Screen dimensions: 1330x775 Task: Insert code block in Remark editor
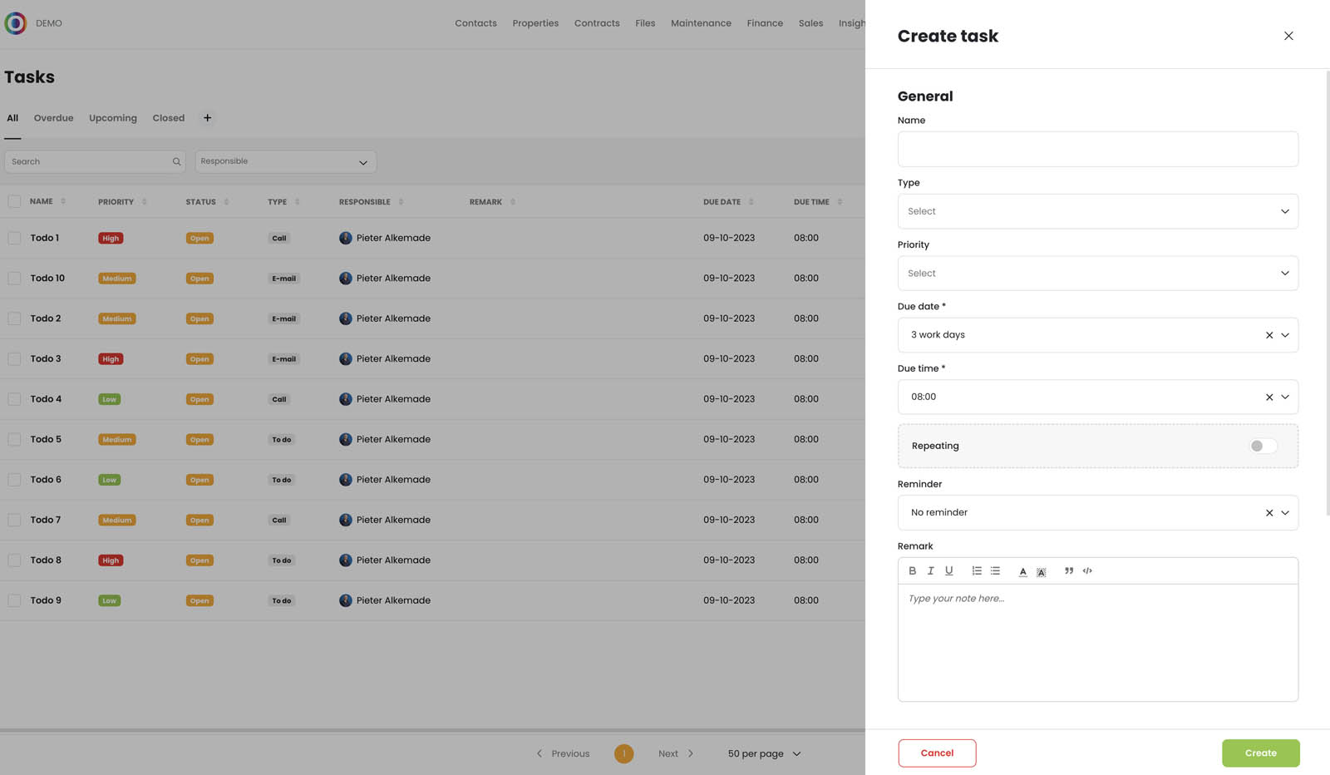[x=1087, y=570]
